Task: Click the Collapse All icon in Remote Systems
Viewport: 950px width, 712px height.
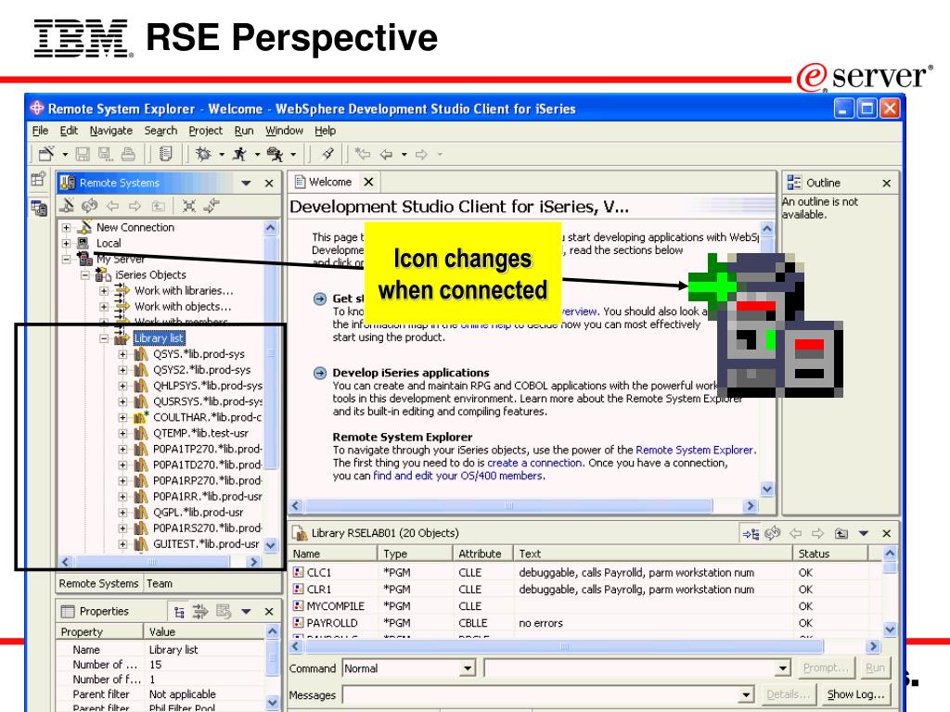Action: click(x=189, y=206)
